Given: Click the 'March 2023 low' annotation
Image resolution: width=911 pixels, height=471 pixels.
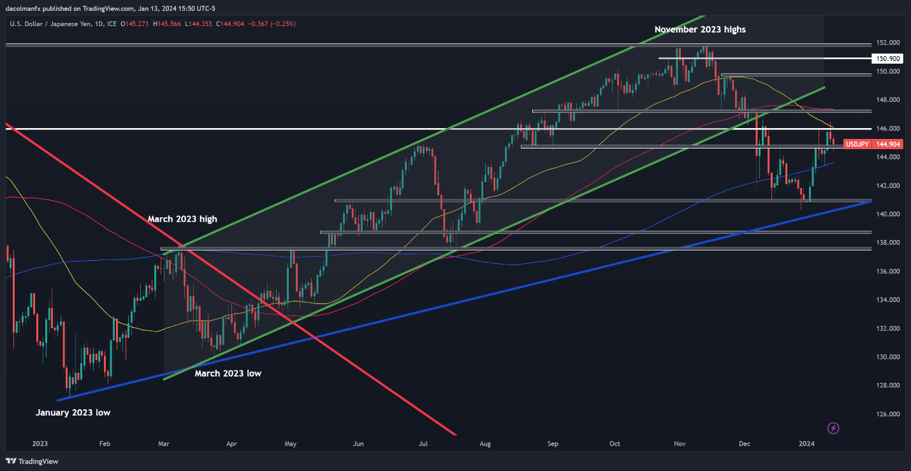Looking at the screenshot, I should (228, 373).
